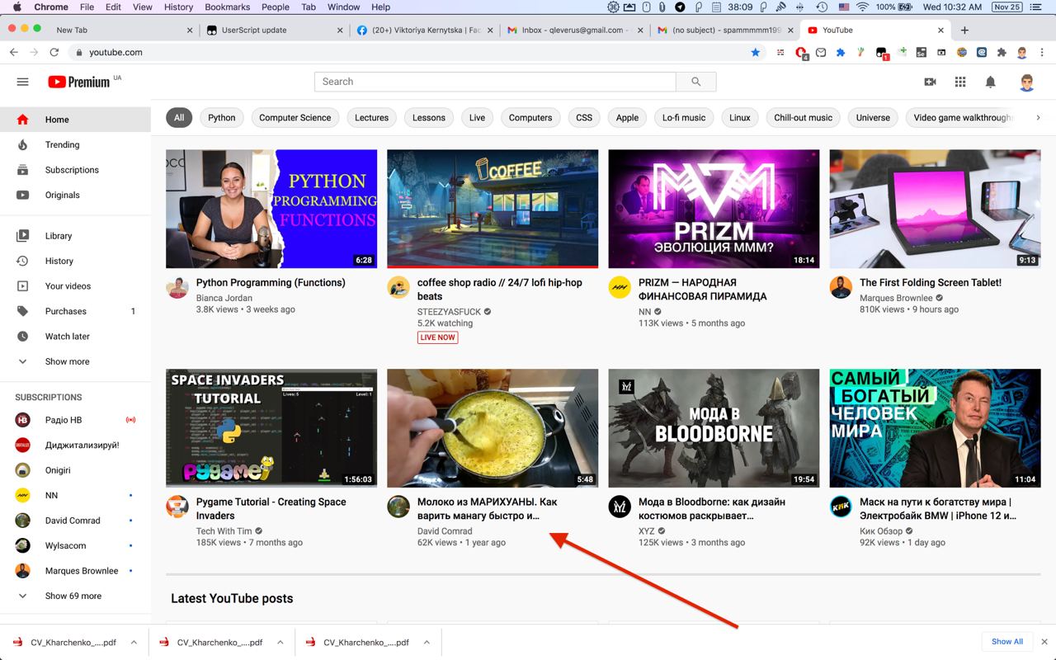Click Show All downloads button
The height and width of the screenshot is (660, 1056).
1007,642
